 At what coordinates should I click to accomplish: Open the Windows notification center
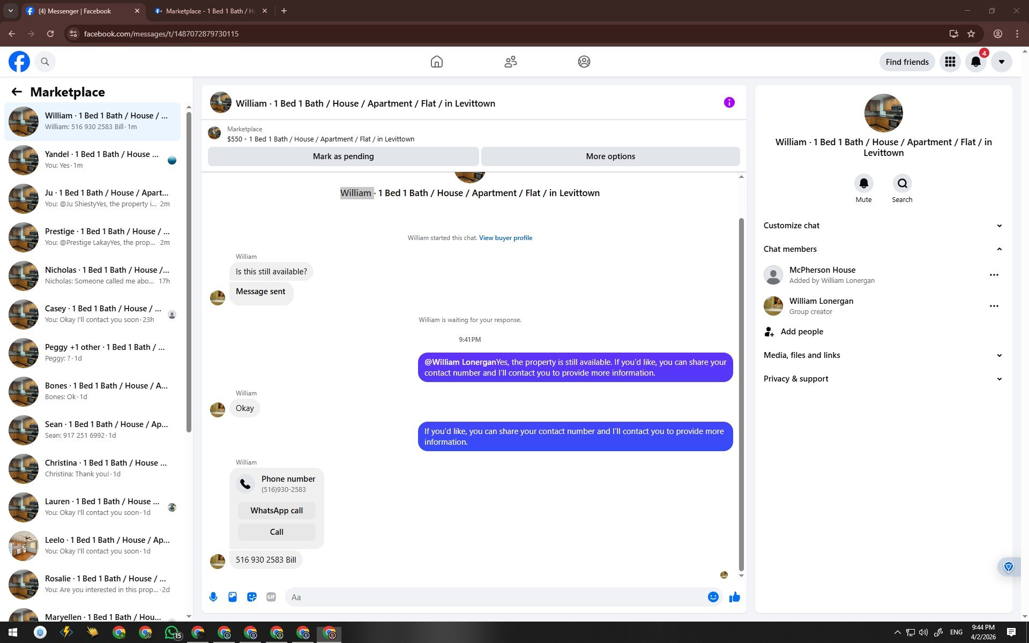(1011, 632)
